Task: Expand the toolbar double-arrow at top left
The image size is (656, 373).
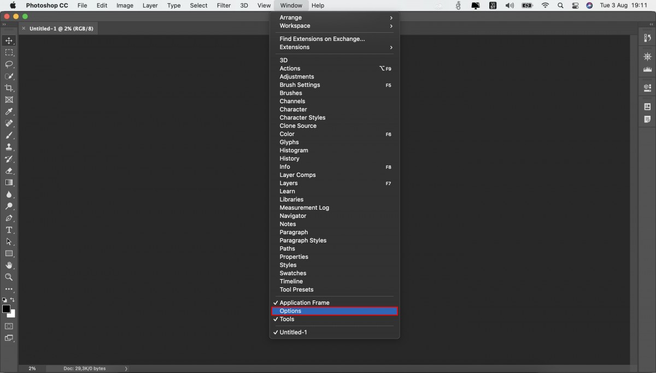Action: coord(5,25)
